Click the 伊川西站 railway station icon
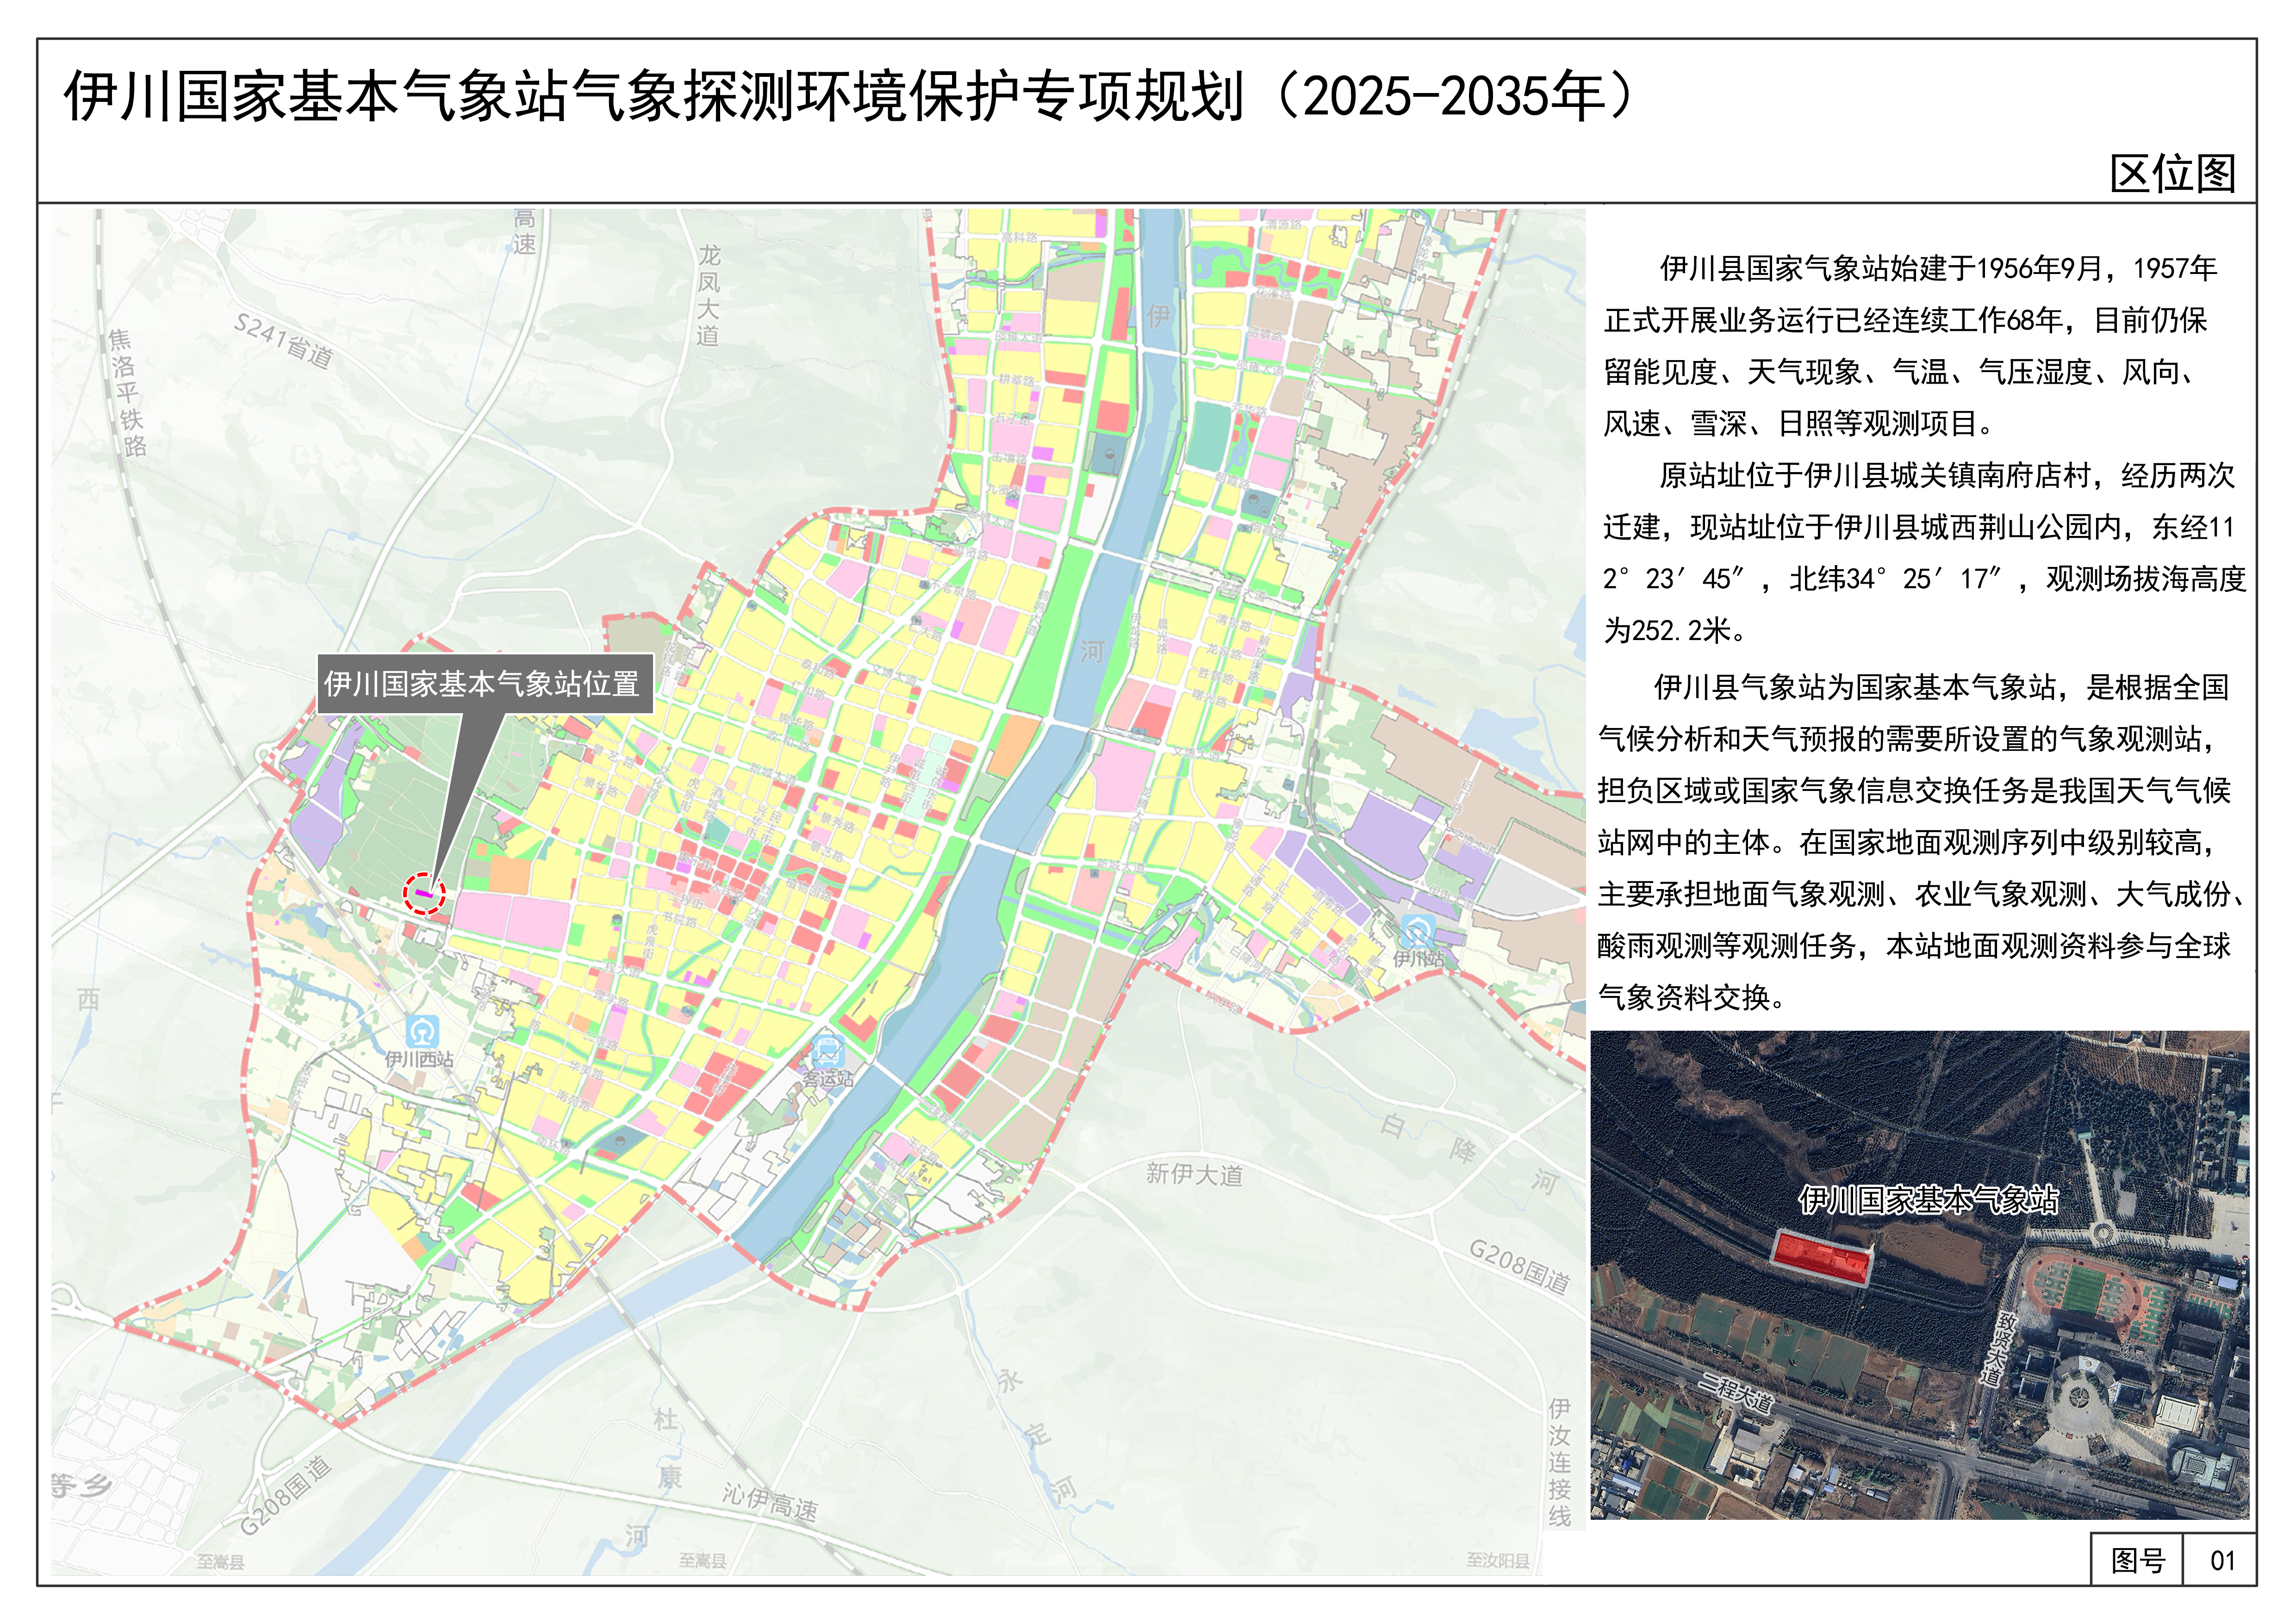Image resolution: width=2296 pixels, height=1624 pixels. (422, 1031)
